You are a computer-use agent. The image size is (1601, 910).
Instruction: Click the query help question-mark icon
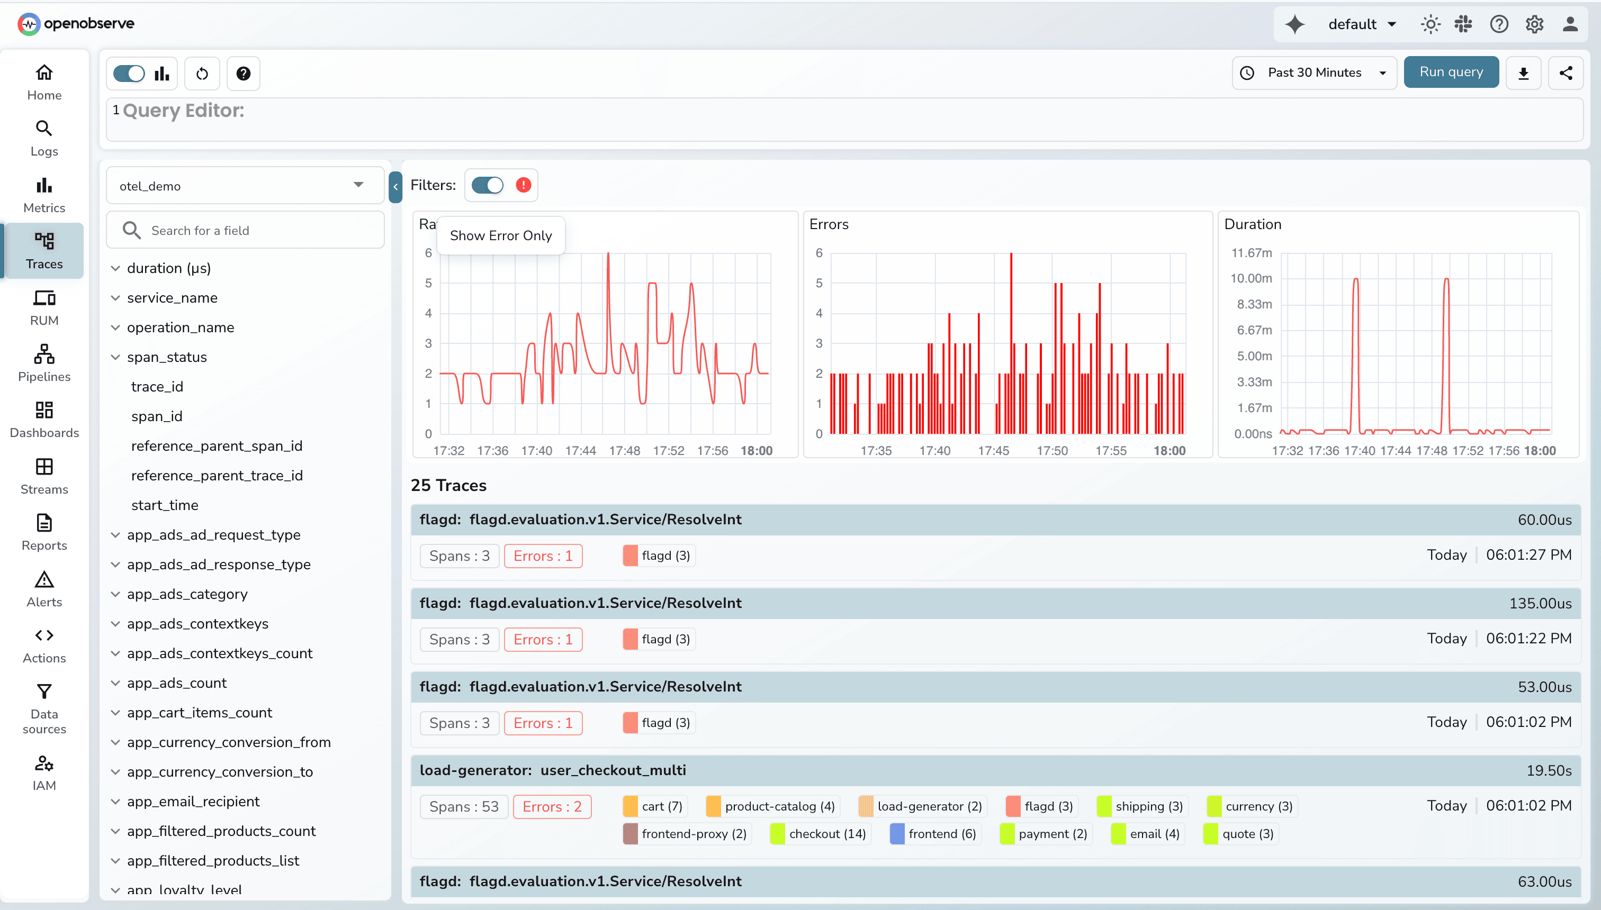244,74
